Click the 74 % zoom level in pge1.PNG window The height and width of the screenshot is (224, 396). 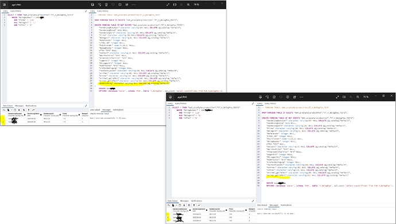196,5
